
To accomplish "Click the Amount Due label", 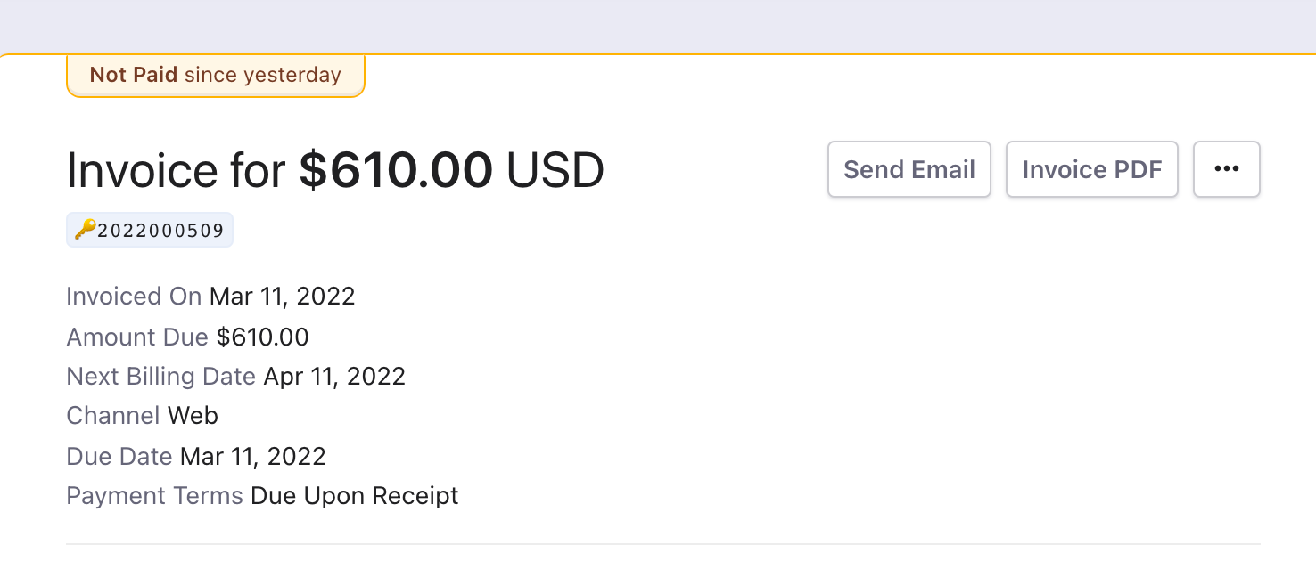I will [x=137, y=337].
